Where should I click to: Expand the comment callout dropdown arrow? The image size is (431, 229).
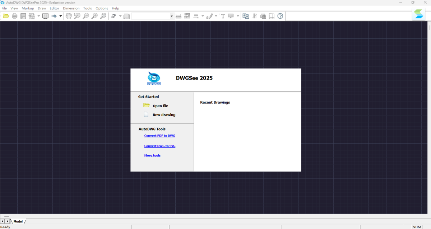[238, 16]
